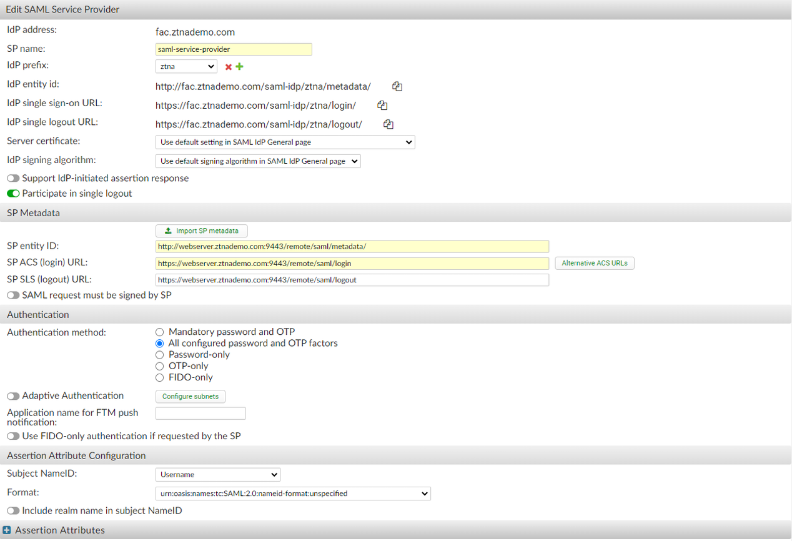Open the nameid Format dropdown

point(292,494)
